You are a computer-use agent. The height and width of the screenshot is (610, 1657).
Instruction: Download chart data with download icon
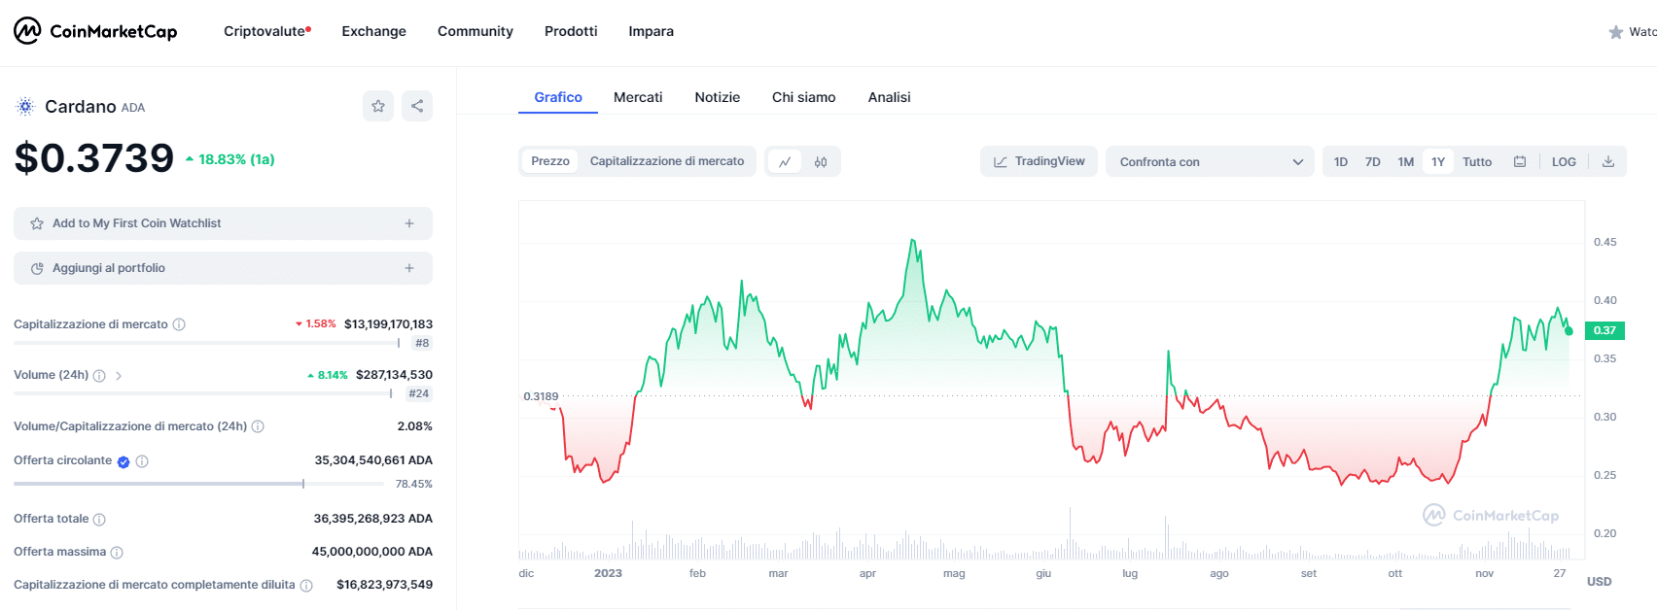1608,162
